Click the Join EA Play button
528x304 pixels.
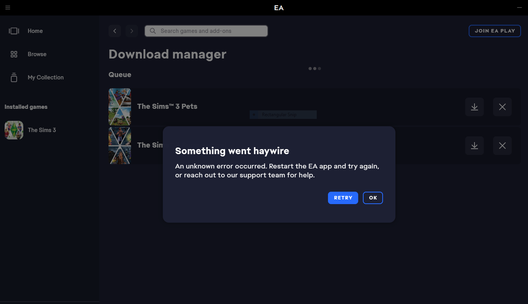(495, 31)
